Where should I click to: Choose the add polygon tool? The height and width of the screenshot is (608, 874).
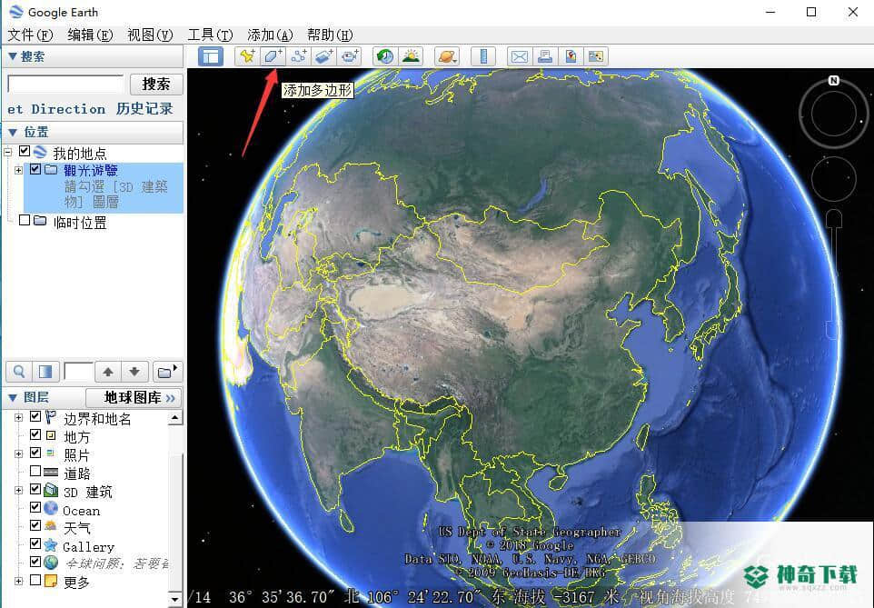click(x=273, y=56)
